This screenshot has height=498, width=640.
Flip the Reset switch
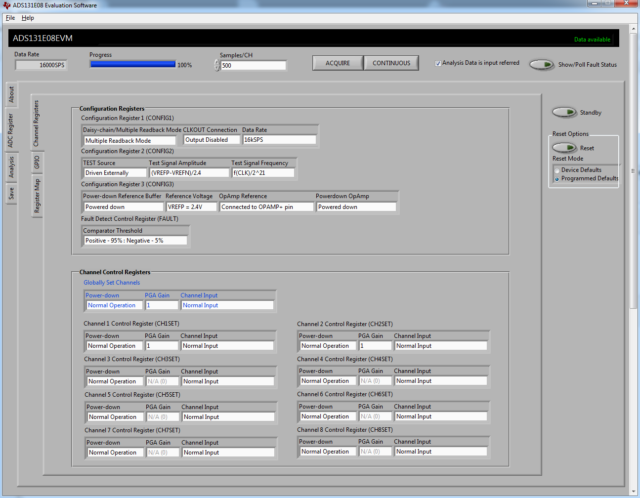[x=564, y=148]
